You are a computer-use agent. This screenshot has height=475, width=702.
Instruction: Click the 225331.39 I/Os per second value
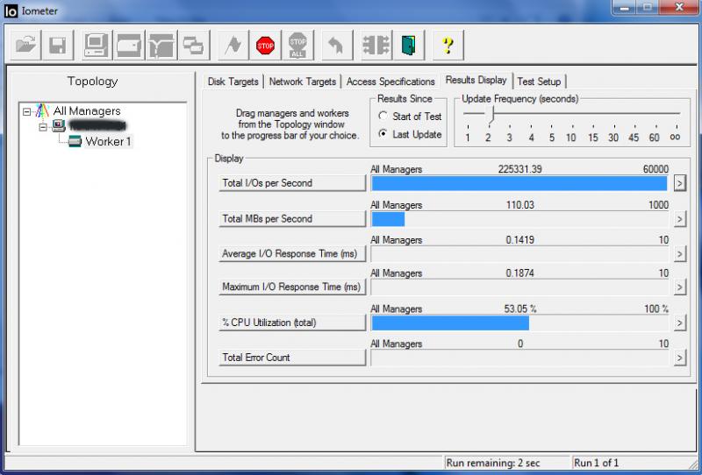519,169
